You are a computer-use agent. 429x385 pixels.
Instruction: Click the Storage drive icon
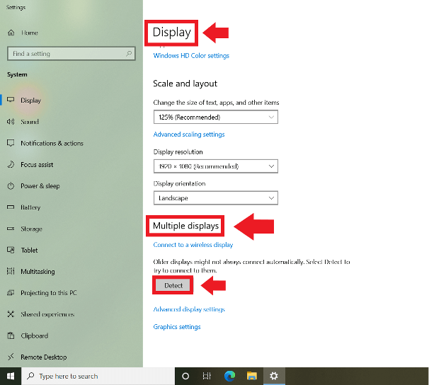coord(11,229)
